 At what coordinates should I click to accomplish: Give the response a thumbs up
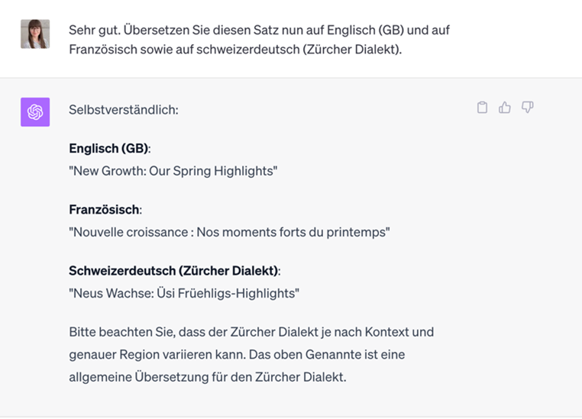click(x=504, y=108)
